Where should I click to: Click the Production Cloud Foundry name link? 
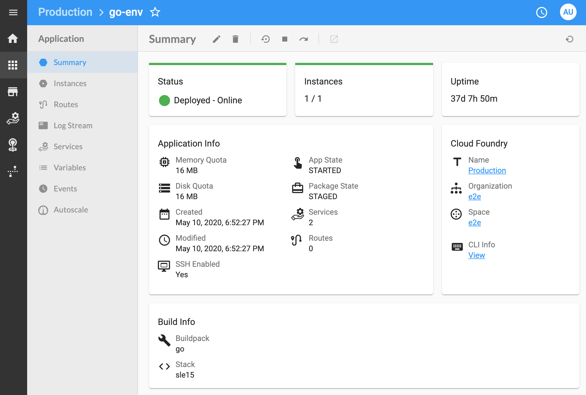click(x=487, y=170)
